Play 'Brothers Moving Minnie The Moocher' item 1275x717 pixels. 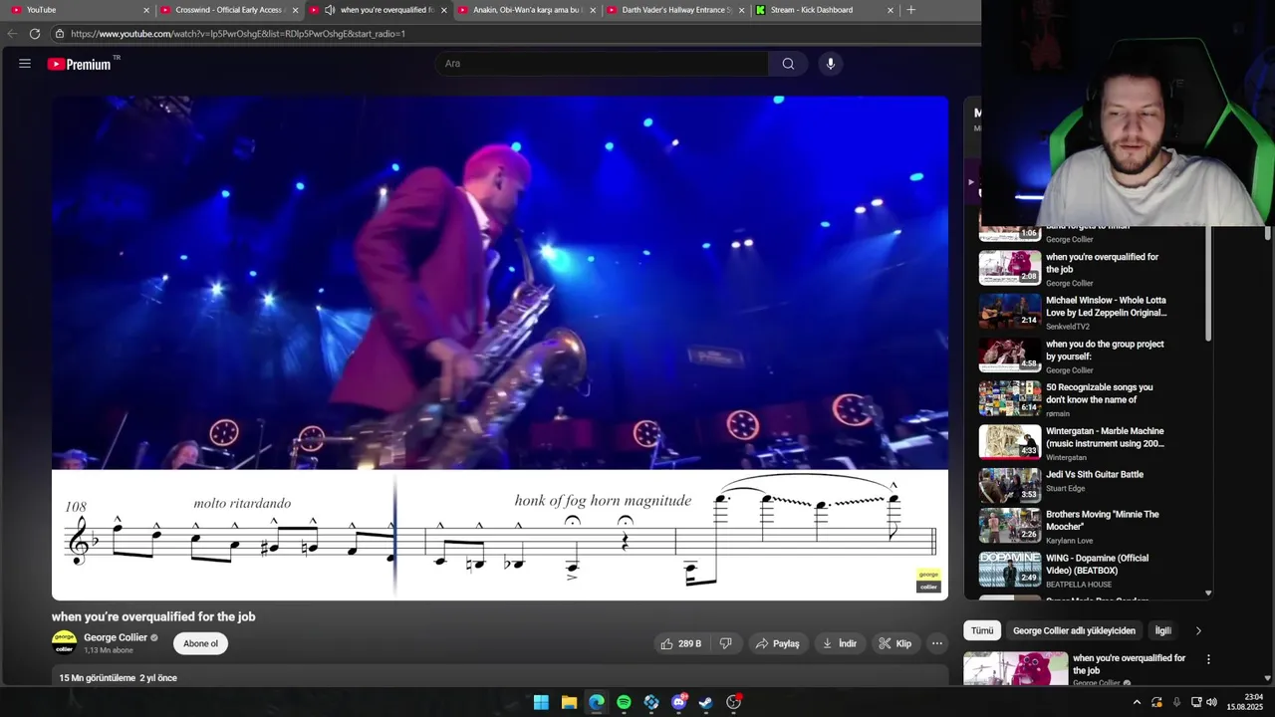(1074, 526)
